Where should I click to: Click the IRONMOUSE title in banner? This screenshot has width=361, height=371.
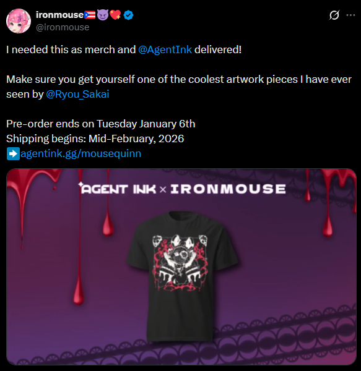[x=228, y=189]
